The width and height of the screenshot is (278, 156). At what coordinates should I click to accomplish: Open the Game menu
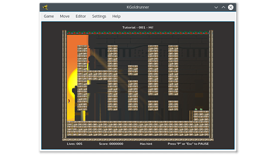point(49,16)
